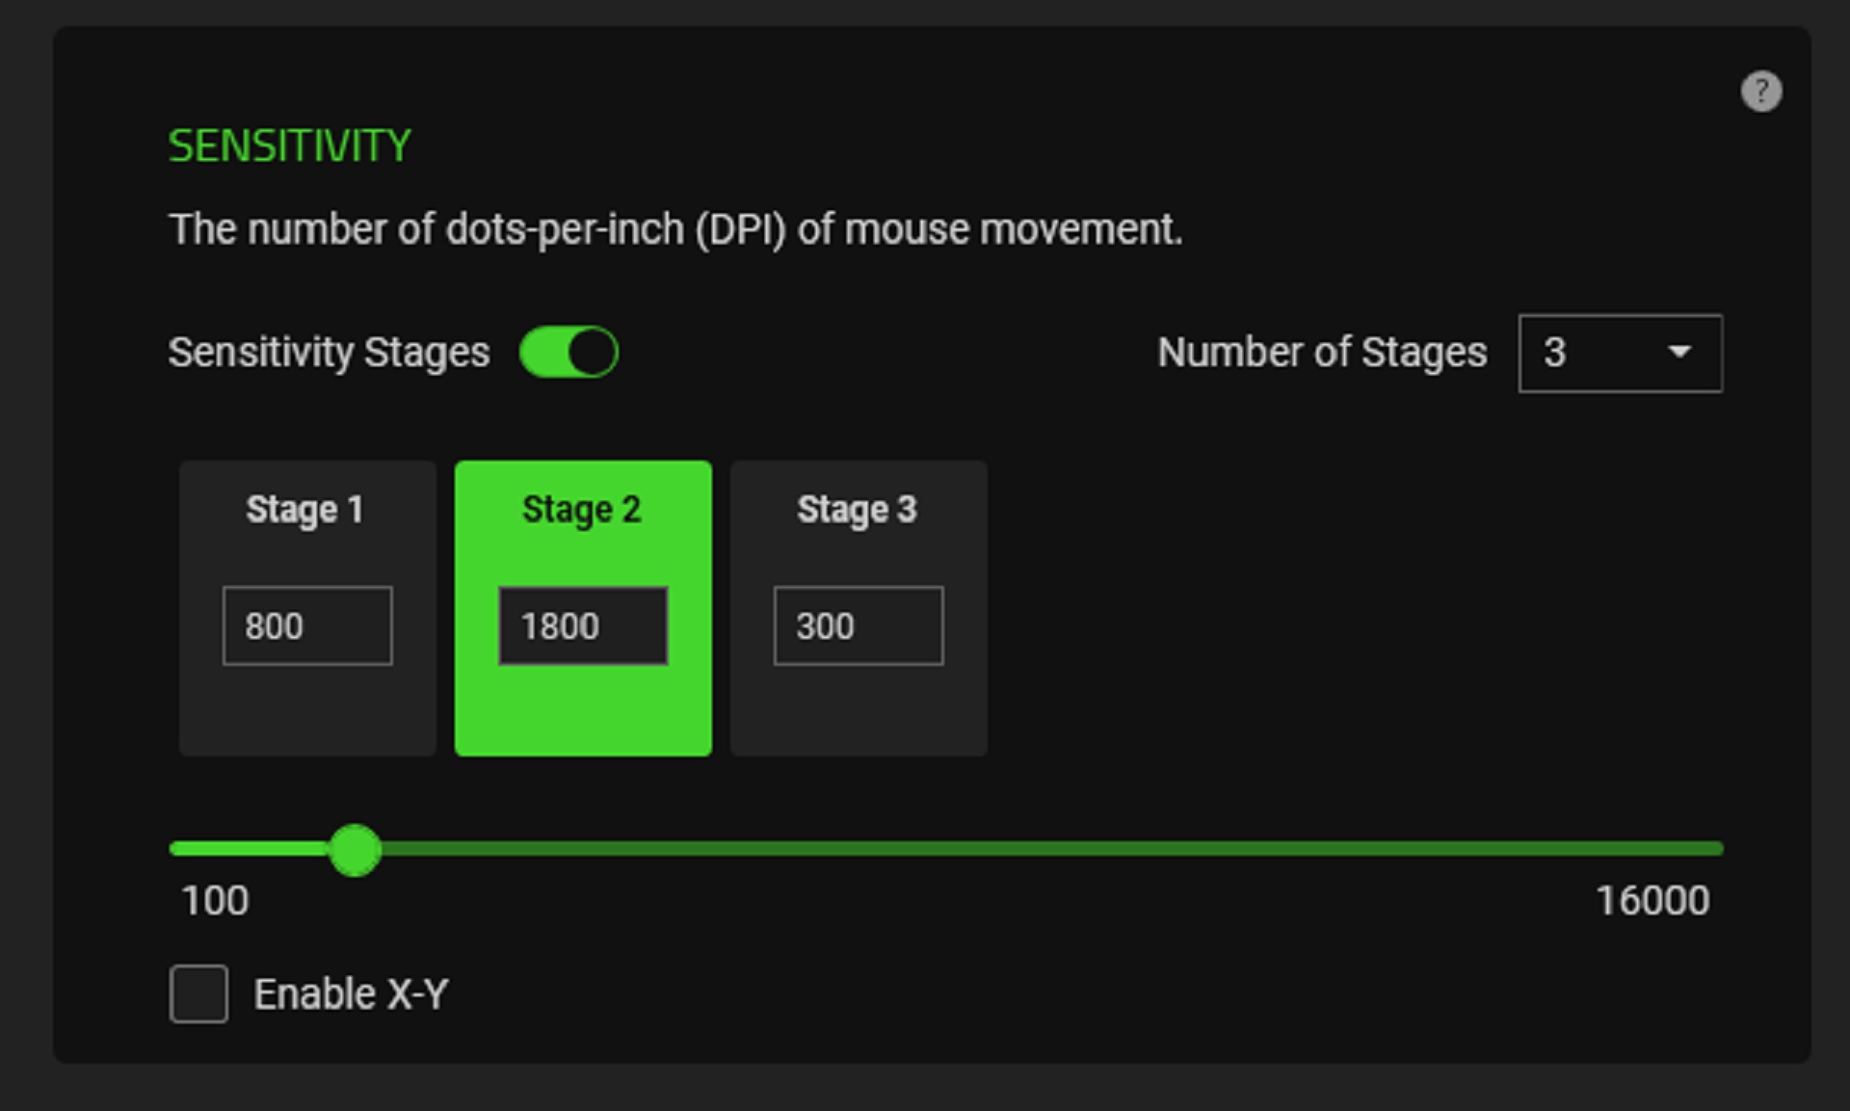Viewport: 1850px width, 1111px height.
Task: Click the DPI slider handle
Action: [355, 849]
